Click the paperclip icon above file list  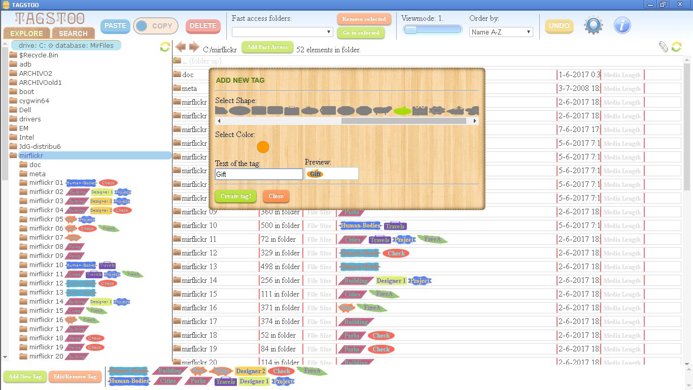point(663,47)
